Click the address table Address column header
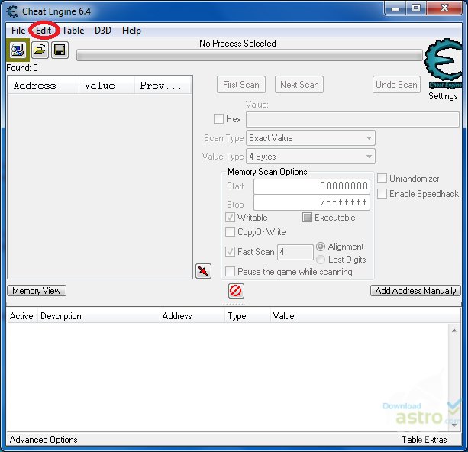This screenshot has height=452, width=468. point(192,316)
